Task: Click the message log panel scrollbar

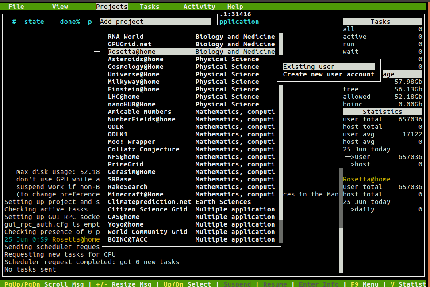Action: click(341, 220)
